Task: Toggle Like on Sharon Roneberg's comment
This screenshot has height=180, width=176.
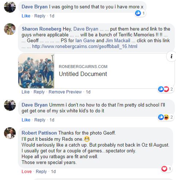Action: click(x=26, y=92)
